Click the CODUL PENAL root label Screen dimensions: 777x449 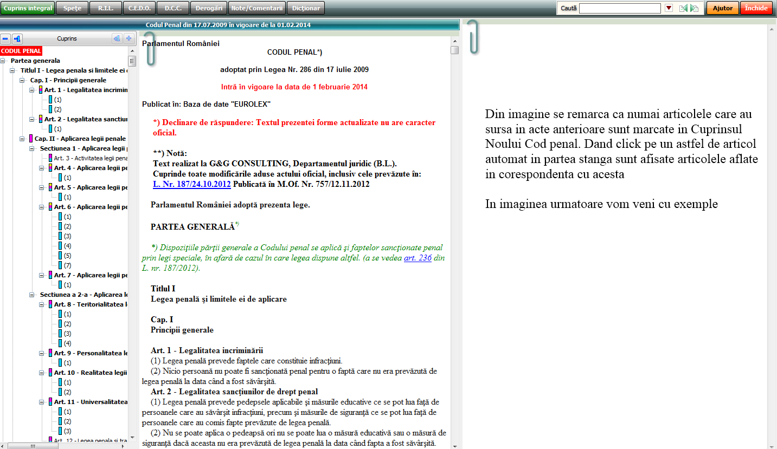[21, 51]
